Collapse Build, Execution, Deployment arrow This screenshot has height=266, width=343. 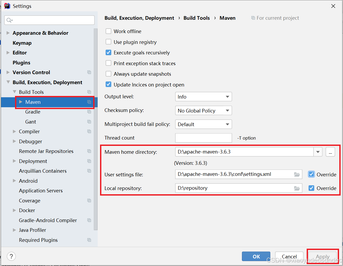click(8, 82)
